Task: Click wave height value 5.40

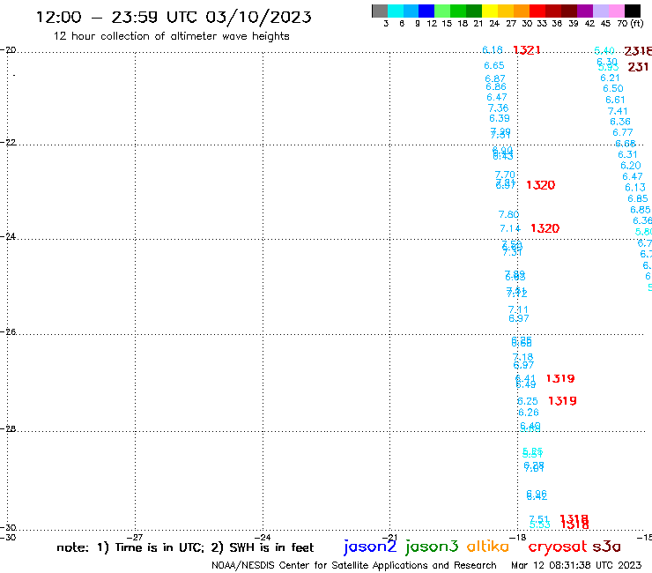Action: [604, 51]
